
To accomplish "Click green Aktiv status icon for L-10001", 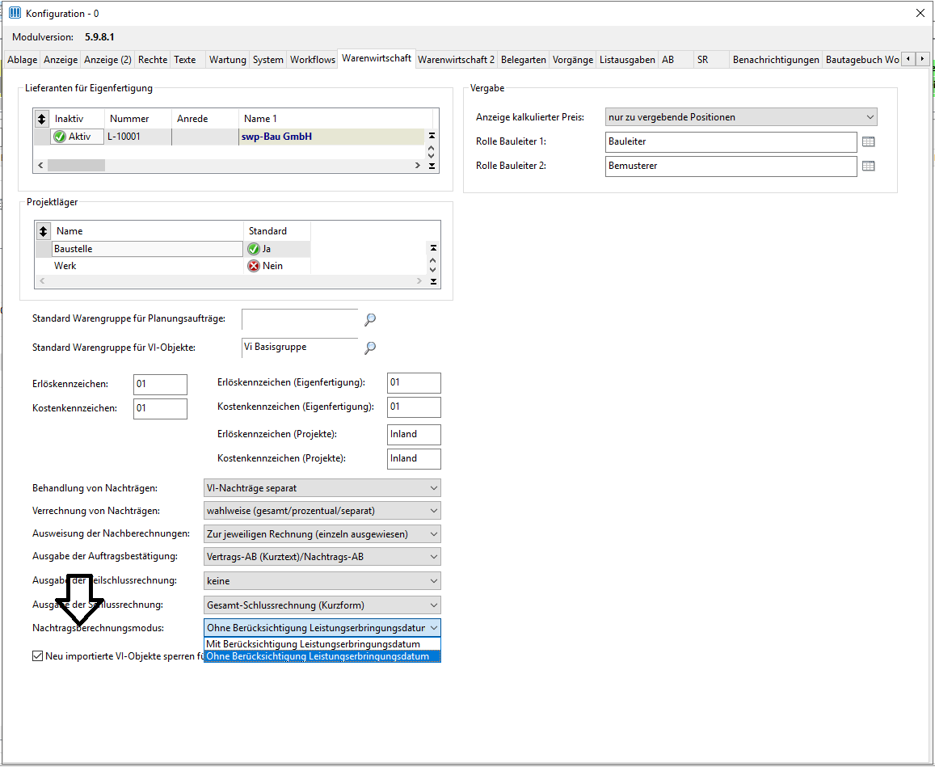I will 60,137.
